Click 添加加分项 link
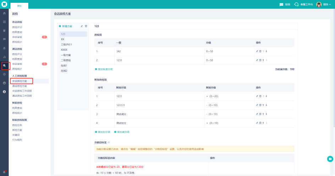 pos(103,132)
